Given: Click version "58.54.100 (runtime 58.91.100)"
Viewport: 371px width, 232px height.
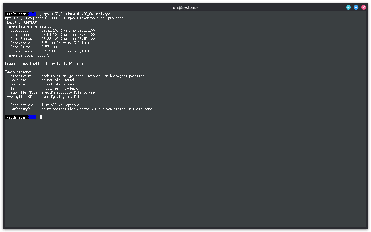Looking at the screenshot, I should click(69, 35).
